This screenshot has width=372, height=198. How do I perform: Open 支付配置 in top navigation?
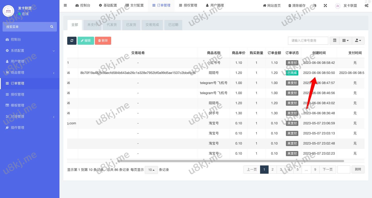(x=134, y=5)
